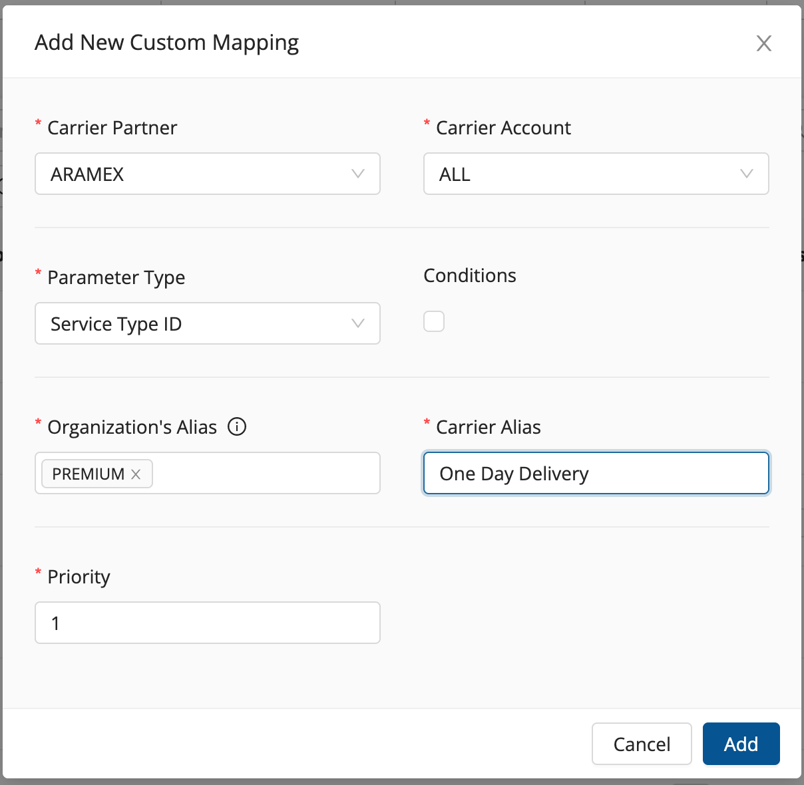Screen dimensions: 804x785
Task: Click the chevron arrow in Carrier Account field
Action: [x=746, y=174]
